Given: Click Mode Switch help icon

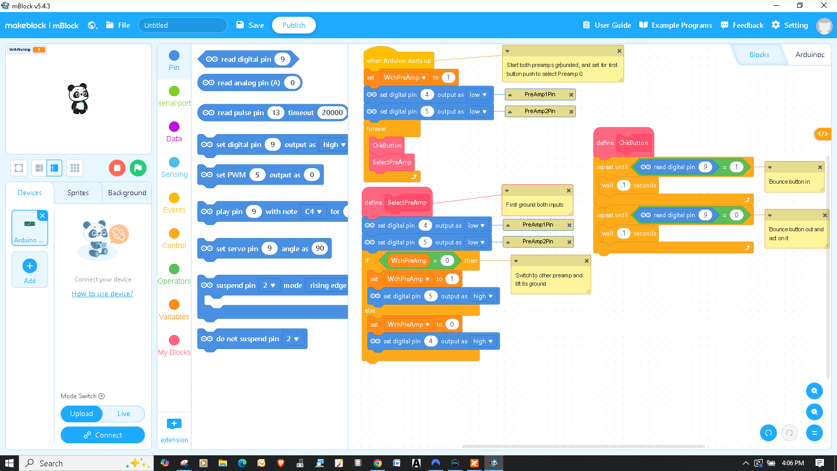Looking at the screenshot, I should pyautogui.click(x=101, y=396).
